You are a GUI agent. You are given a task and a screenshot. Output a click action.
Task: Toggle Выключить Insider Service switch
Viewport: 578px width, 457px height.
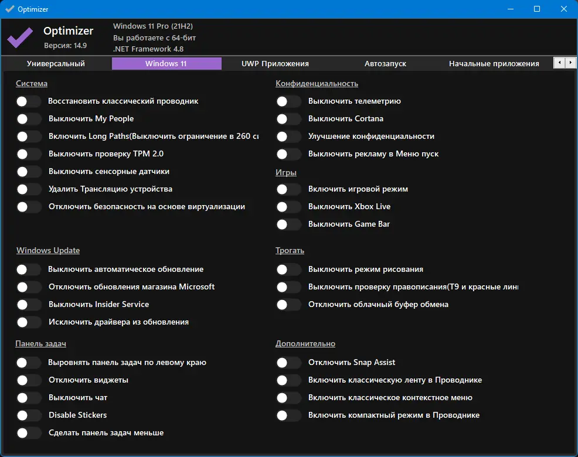28,305
